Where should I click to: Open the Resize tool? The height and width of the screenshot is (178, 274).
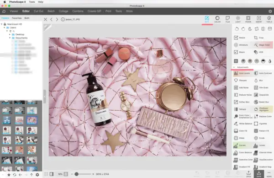[x=240, y=38]
